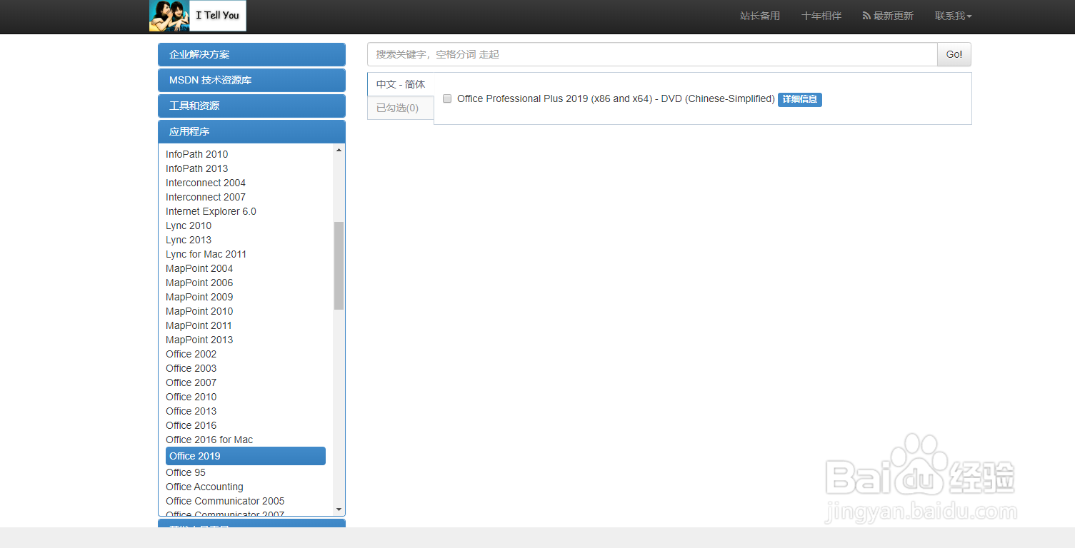Select MapPoint 2013 in the list

[199, 340]
